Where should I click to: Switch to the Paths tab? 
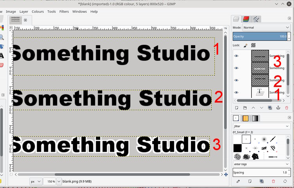256,19
